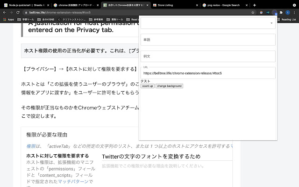This screenshot has height=187, width=299.
Task: Close the png resize Google Search tab
Action: (x=247, y=5)
